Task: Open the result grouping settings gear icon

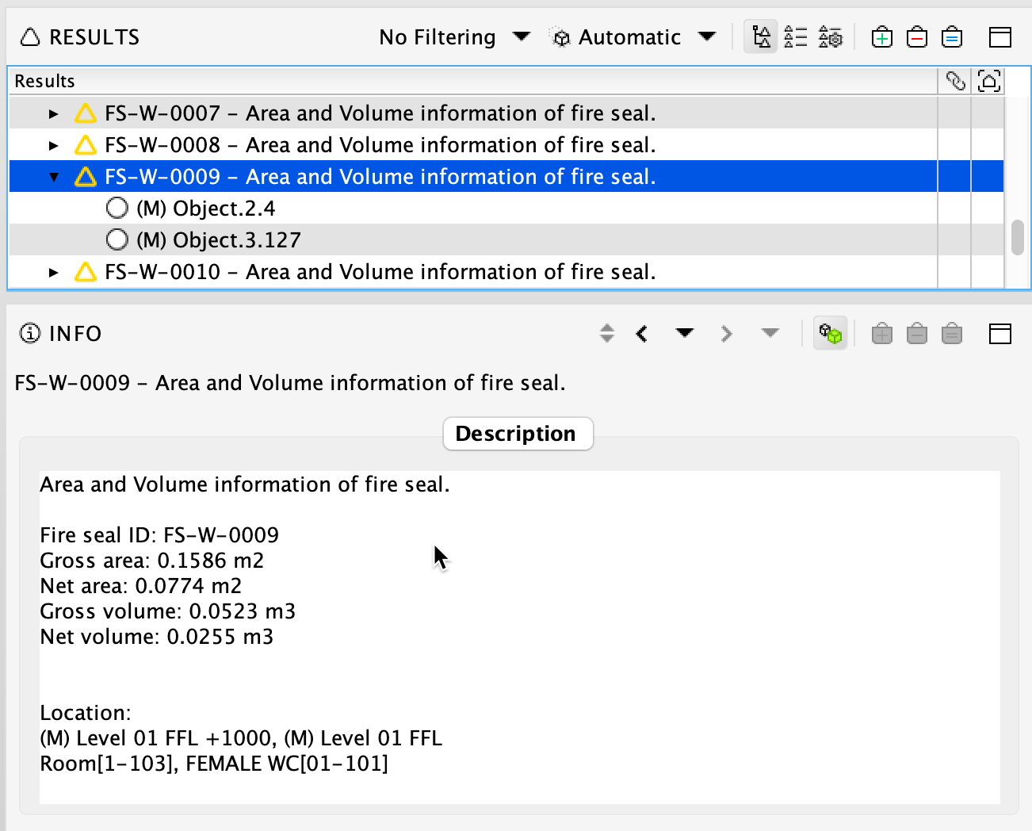Action: [830, 37]
